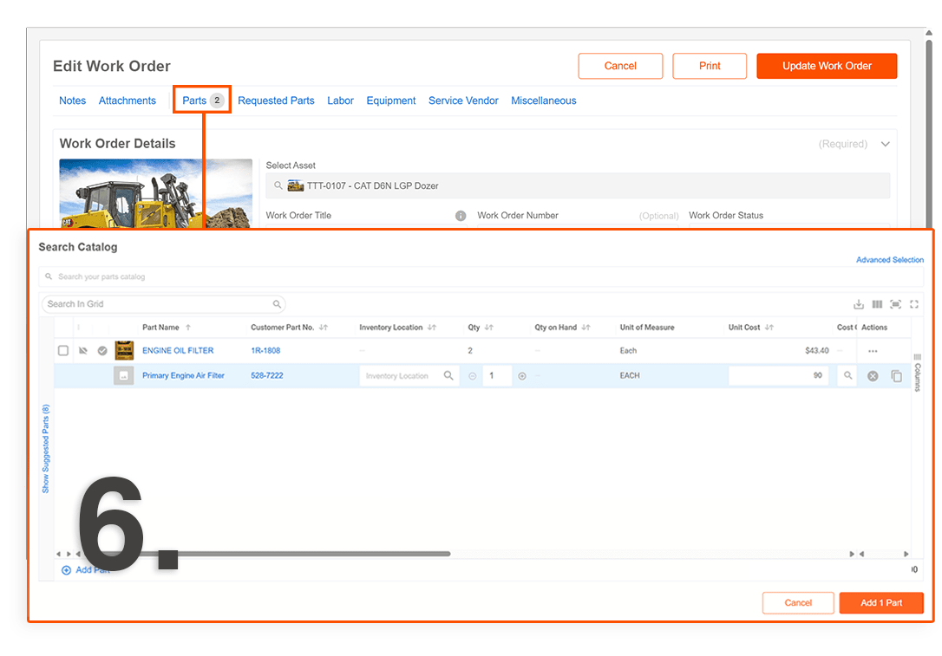Click the checkmark status icon for Engine Oil Filter
Screen dimensions: 942x656
(x=102, y=351)
